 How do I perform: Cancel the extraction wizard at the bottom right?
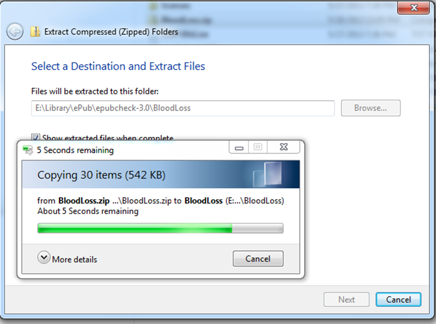coord(398,299)
